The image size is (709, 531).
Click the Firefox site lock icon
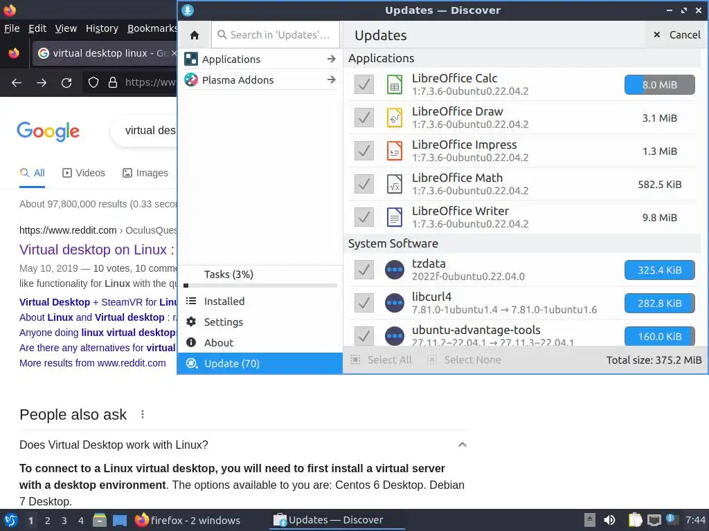113,82
